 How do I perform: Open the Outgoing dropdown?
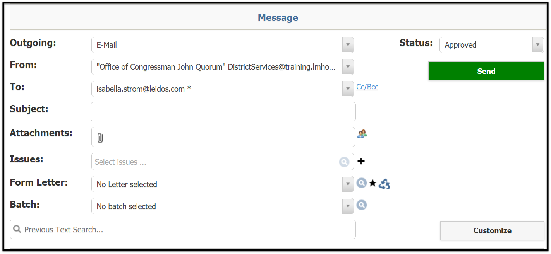[348, 44]
